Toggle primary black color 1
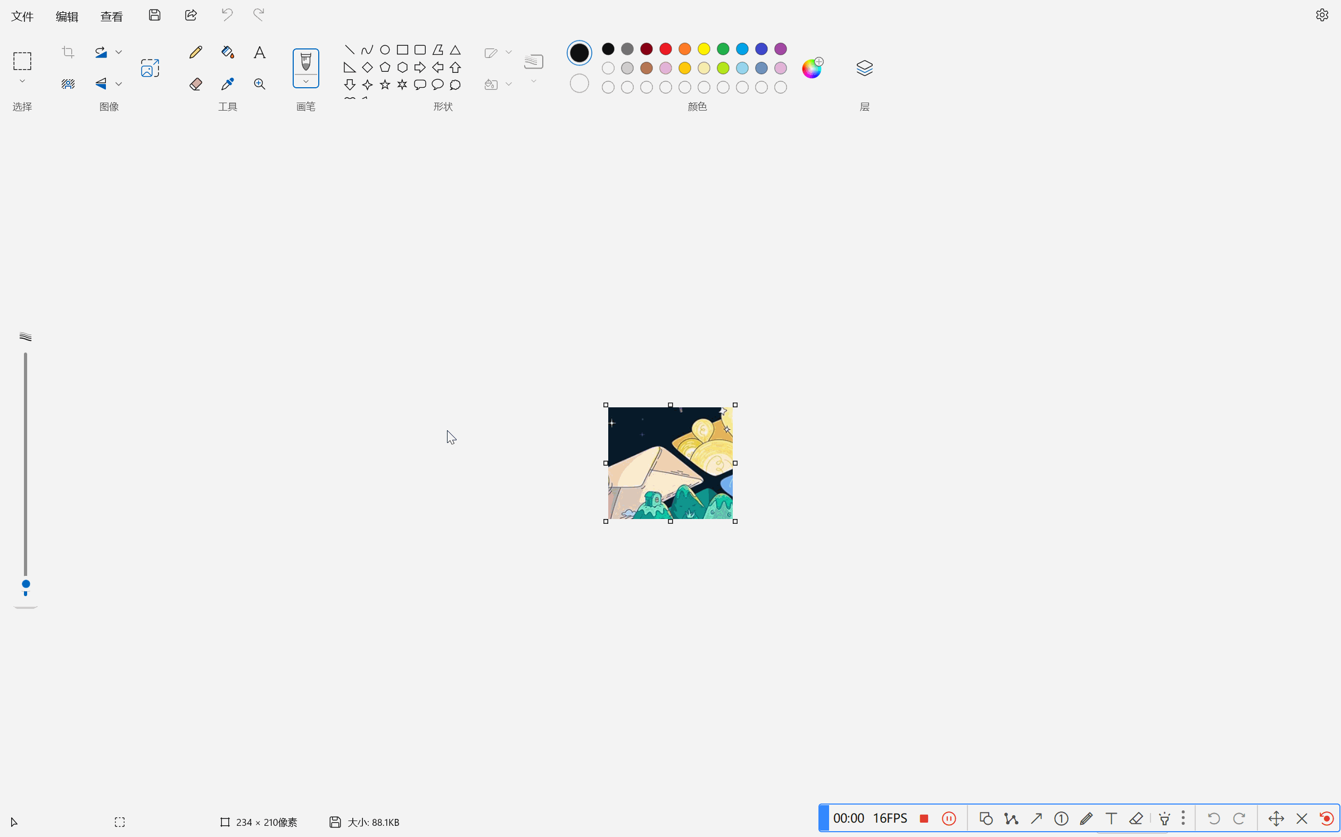 pyautogui.click(x=580, y=53)
